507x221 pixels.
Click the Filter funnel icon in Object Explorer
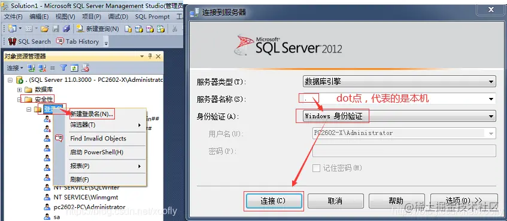click(63, 68)
